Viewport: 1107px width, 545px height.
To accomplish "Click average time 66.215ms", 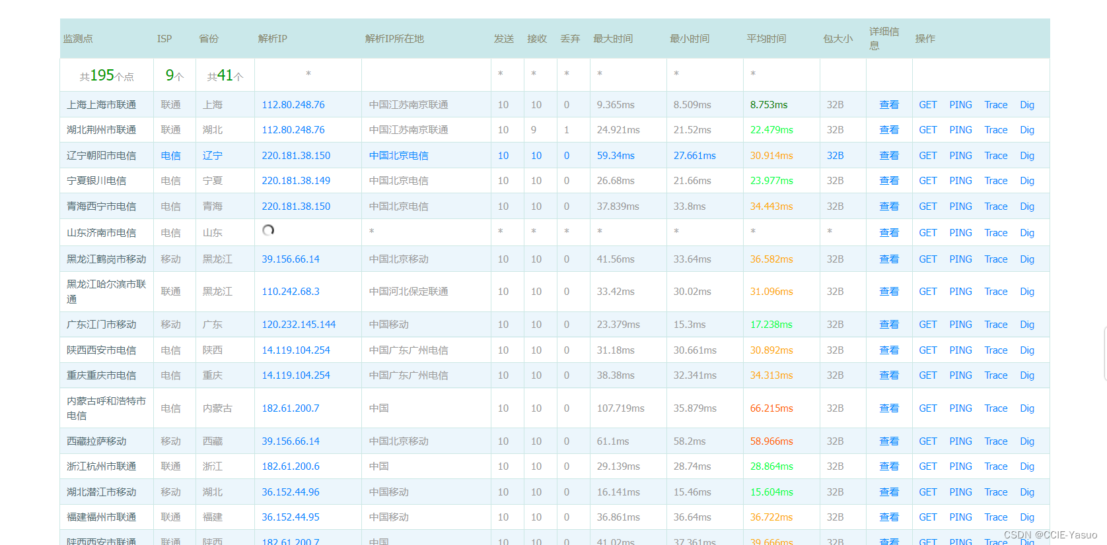I will (771, 408).
